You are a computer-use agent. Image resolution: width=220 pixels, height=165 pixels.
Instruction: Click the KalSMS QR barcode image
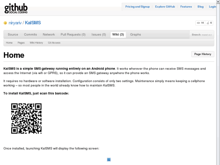(26, 118)
